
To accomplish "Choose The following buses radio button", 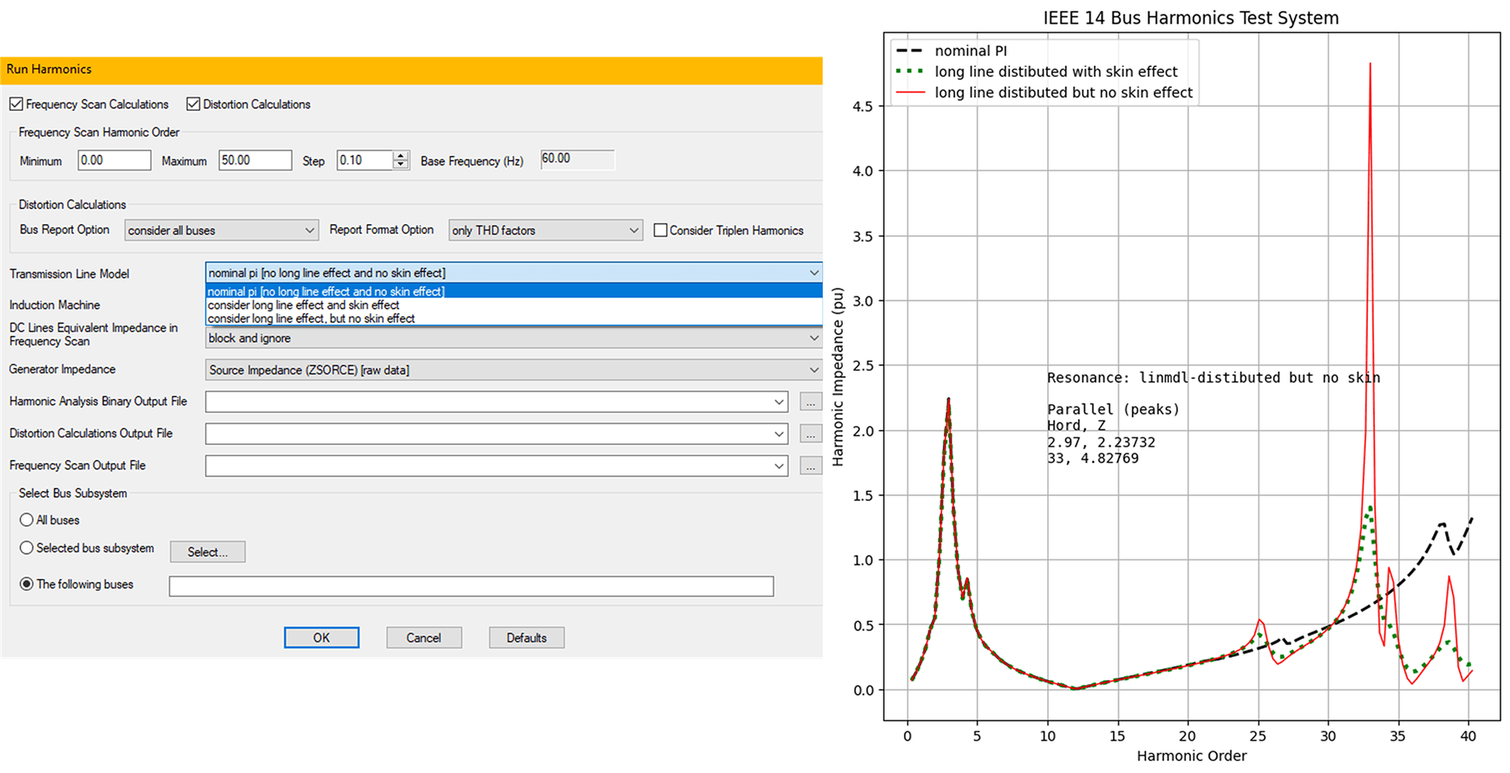I will pos(26,584).
